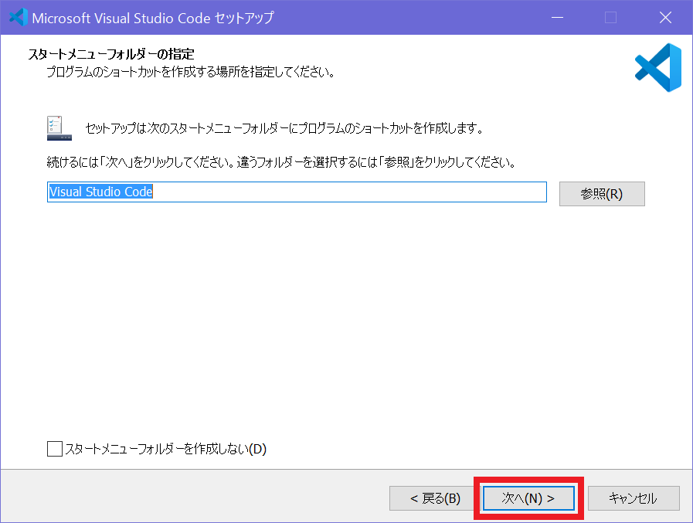Click the heading スタートメニューフォルダーの指定
693x523 pixels.
coord(110,55)
